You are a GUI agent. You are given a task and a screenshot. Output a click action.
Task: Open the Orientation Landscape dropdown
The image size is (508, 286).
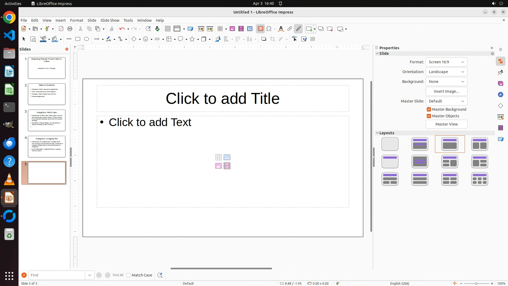(x=446, y=72)
